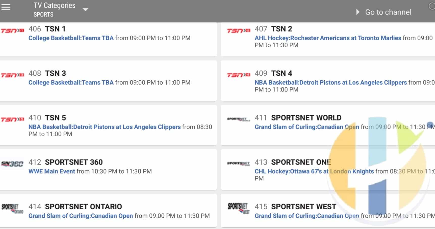Click the Sportsnet Ontario logo
435x229 pixels.
point(12,209)
